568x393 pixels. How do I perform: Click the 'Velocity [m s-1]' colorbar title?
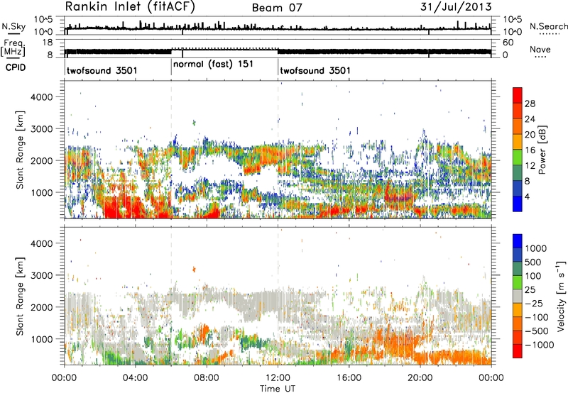click(561, 296)
